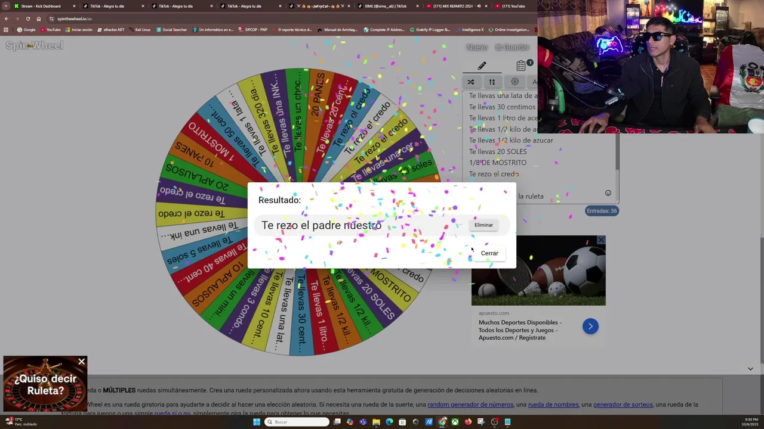Open the results clipboard tab
Screen dimensions: 764x429
click(521, 66)
